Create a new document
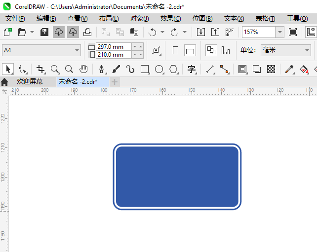The width and height of the screenshot is (317, 252). [x=8, y=32]
